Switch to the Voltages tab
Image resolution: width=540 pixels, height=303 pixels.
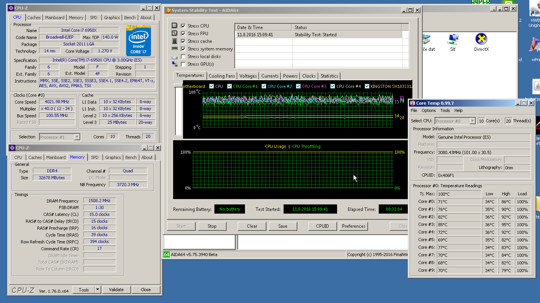(x=248, y=76)
